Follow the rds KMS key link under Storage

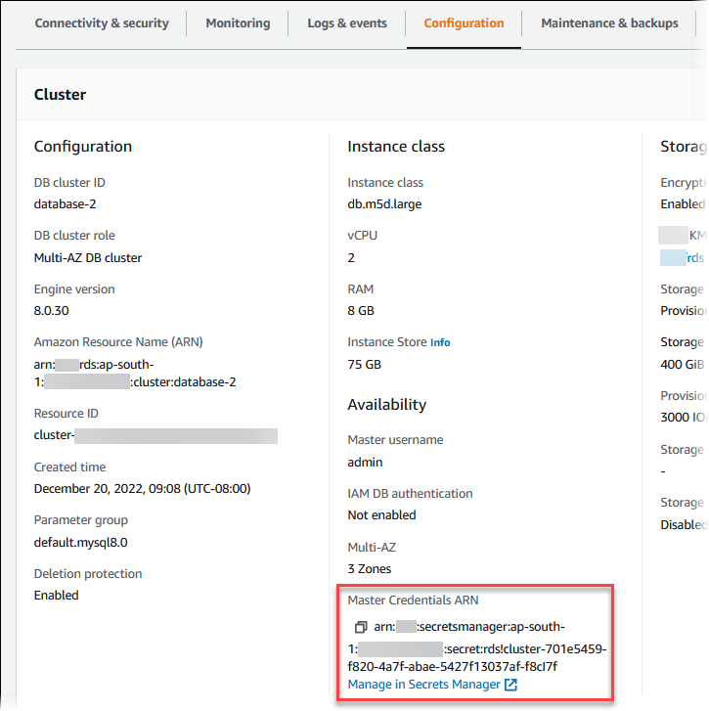pyautogui.click(x=694, y=258)
